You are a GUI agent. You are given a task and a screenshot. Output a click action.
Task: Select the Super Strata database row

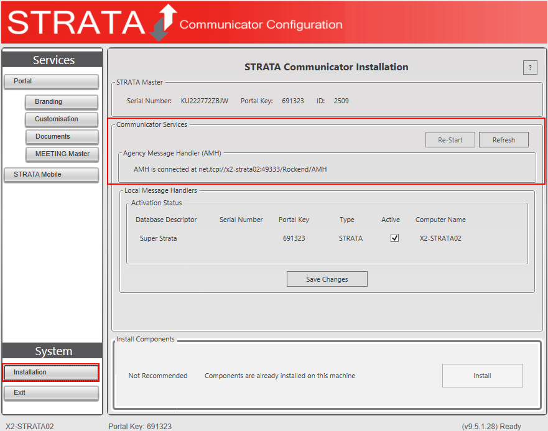pos(158,238)
